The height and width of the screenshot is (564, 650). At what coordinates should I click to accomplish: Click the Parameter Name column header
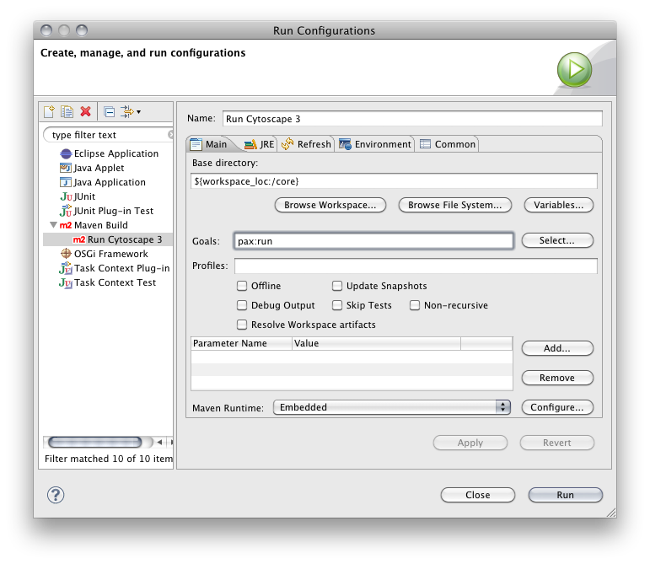(x=241, y=343)
